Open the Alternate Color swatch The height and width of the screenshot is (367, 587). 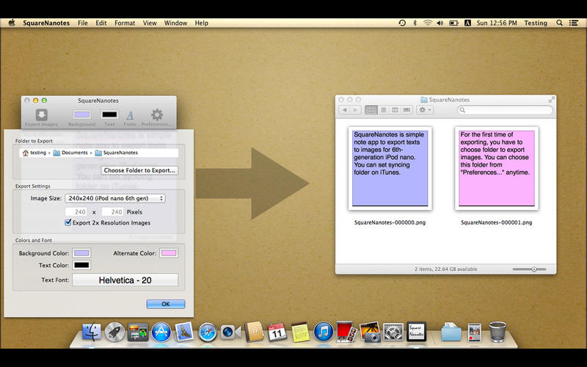[169, 253]
